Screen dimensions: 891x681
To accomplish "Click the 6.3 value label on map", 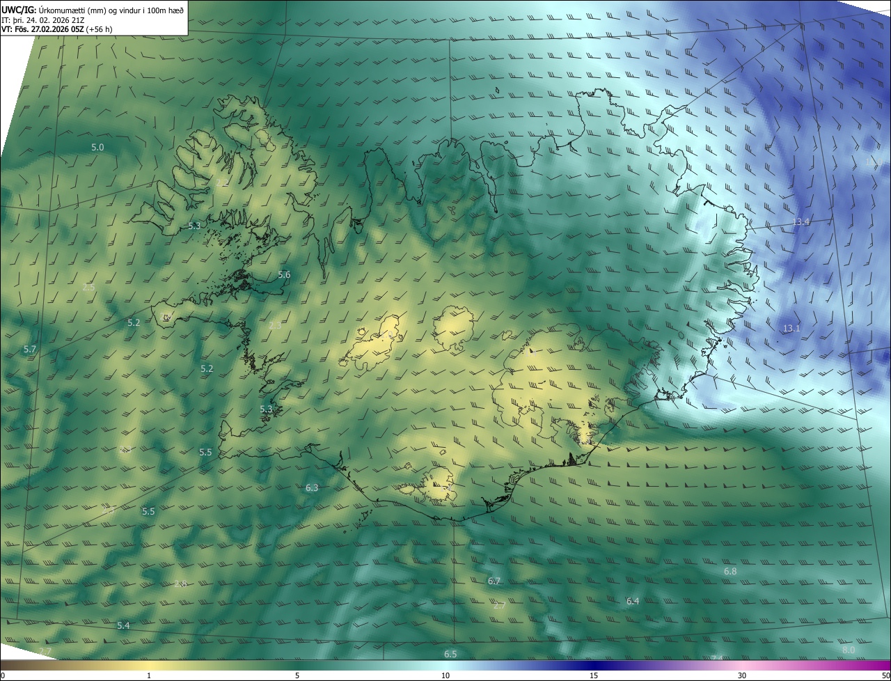I will (312, 487).
